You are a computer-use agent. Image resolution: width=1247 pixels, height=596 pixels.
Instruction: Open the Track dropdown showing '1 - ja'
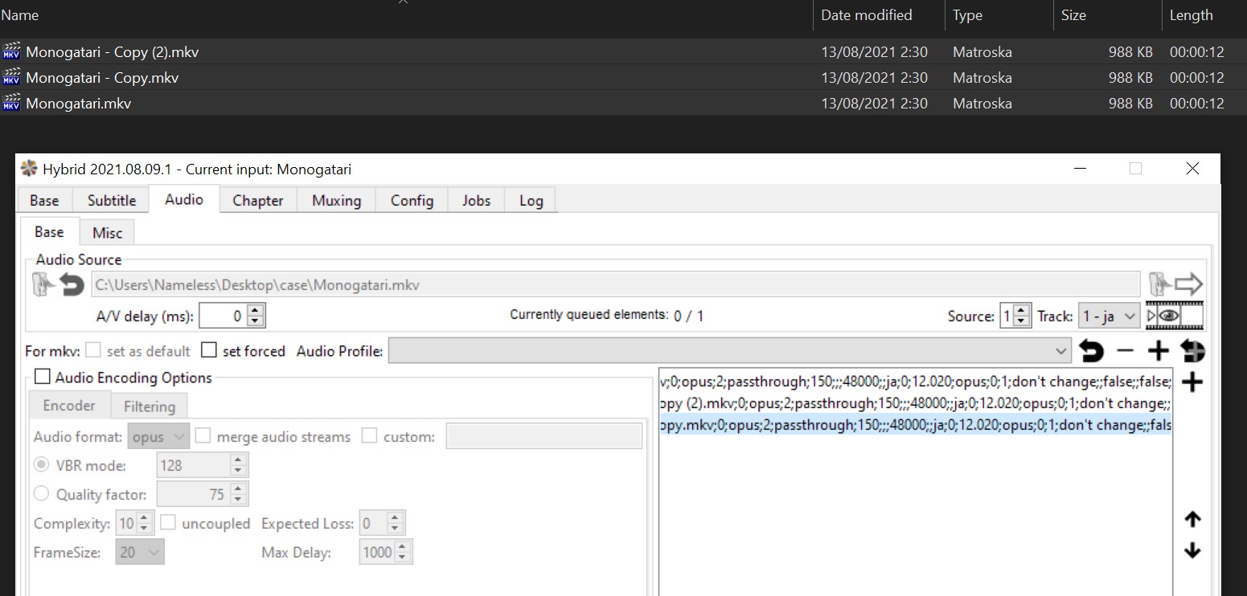click(x=1109, y=316)
